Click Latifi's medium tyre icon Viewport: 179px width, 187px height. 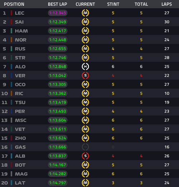(x=85, y=183)
